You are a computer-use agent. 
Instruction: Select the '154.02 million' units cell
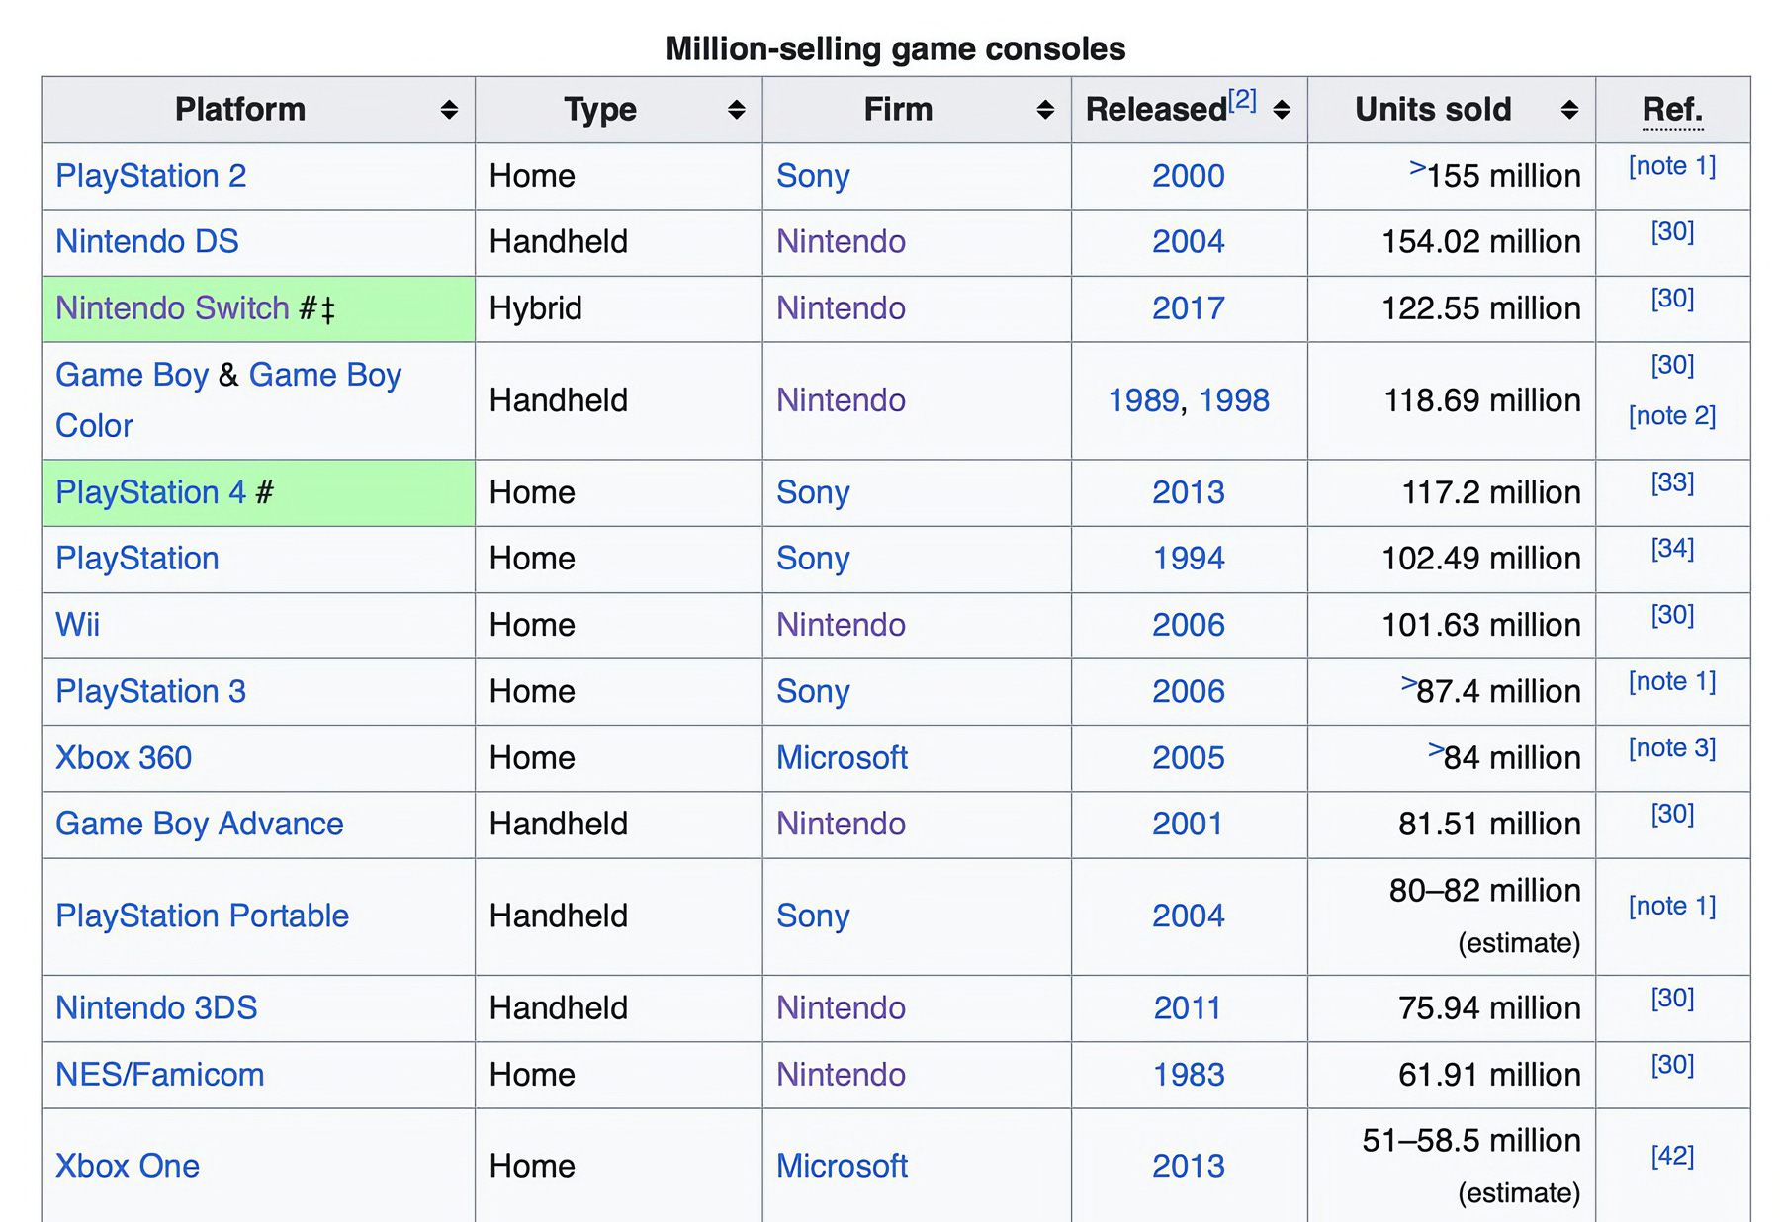(1451, 242)
